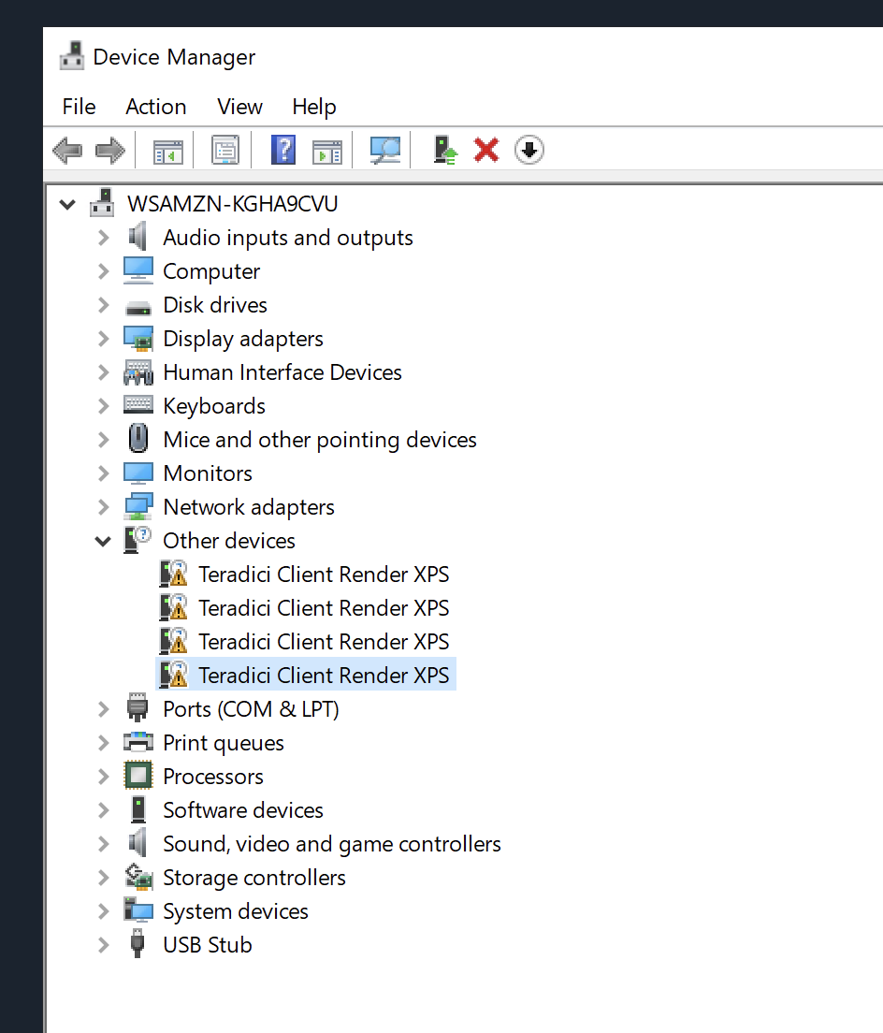The width and height of the screenshot is (883, 1033).
Task: Click the Show/Hide Action Pane icon
Action: 327,150
